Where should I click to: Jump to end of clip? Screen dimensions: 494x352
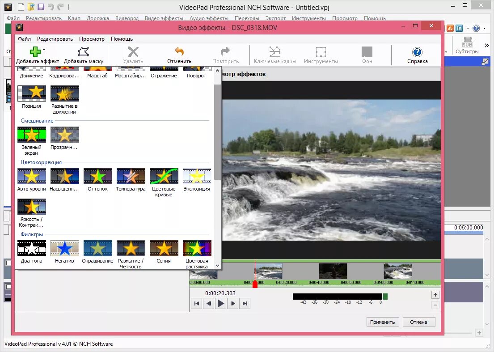point(245,303)
